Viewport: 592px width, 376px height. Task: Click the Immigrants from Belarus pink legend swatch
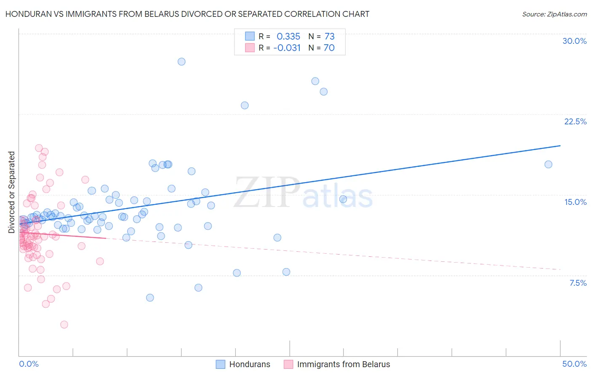point(288,364)
